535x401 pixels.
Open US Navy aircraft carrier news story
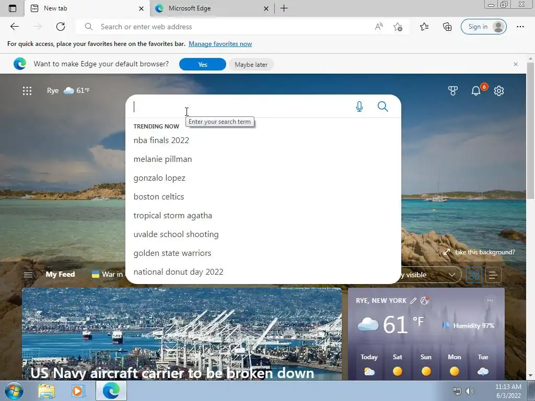point(182,334)
